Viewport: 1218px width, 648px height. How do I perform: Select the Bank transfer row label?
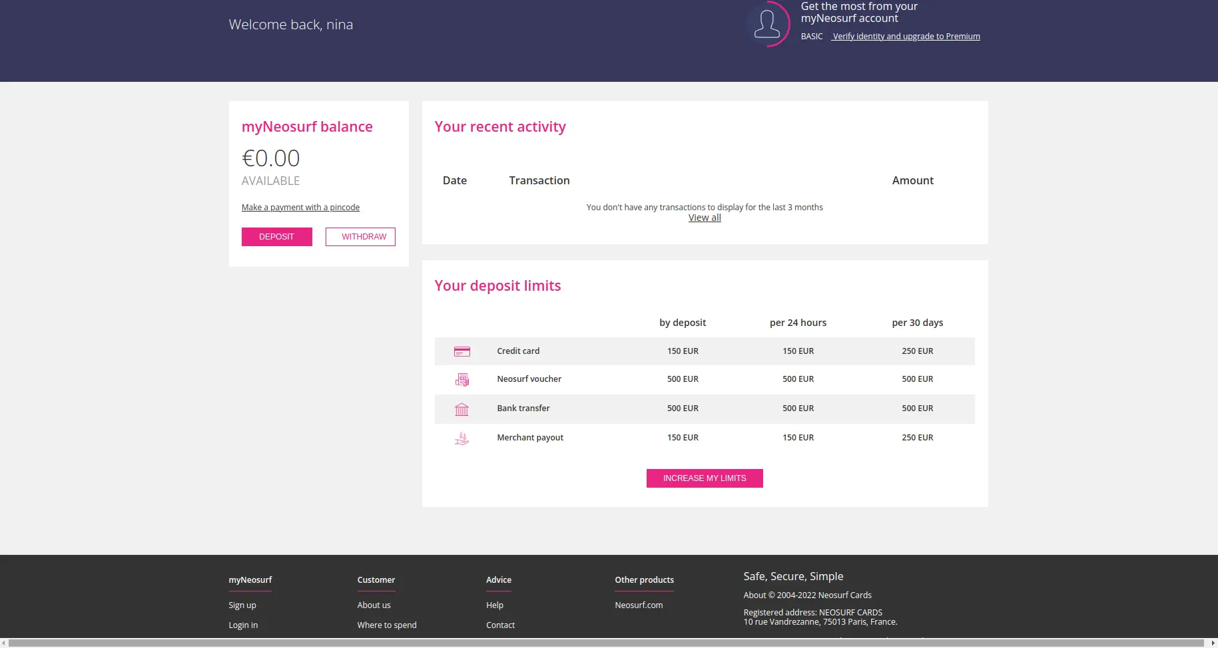pyautogui.click(x=523, y=408)
